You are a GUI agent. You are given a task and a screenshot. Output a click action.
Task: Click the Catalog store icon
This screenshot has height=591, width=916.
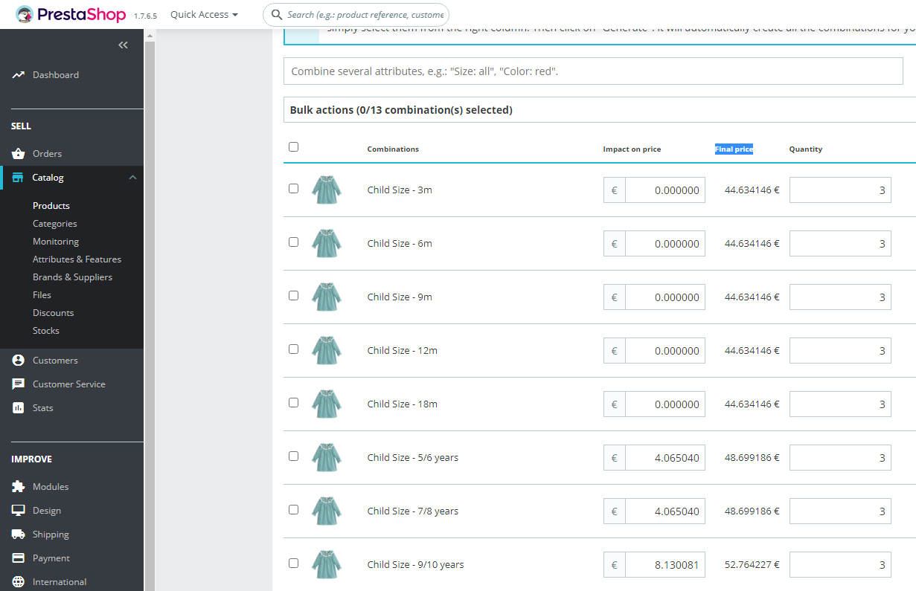(18, 178)
